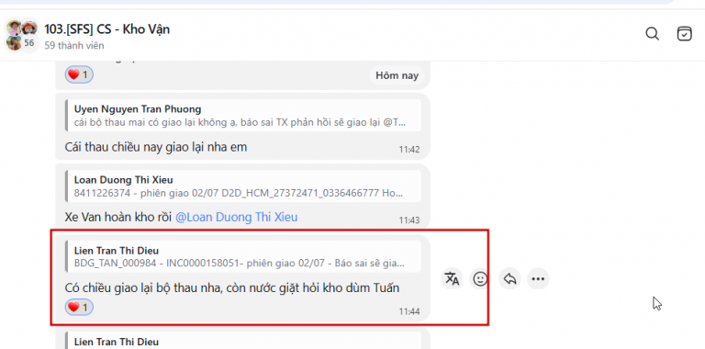Open the bottom Lien Tran Thi Dieu quoted message
This screenshot has height=349, width=705.
click(243, 341)
